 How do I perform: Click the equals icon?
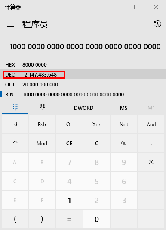pos(151,219)
